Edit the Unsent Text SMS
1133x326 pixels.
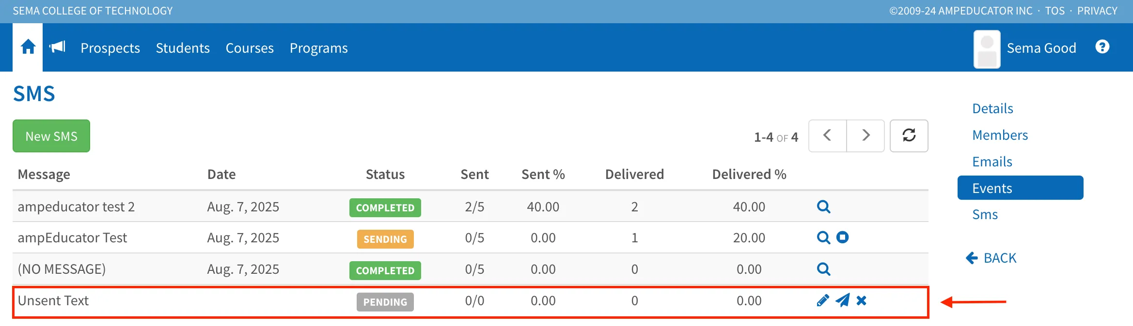pyautogui.click(x=823, y=300)
